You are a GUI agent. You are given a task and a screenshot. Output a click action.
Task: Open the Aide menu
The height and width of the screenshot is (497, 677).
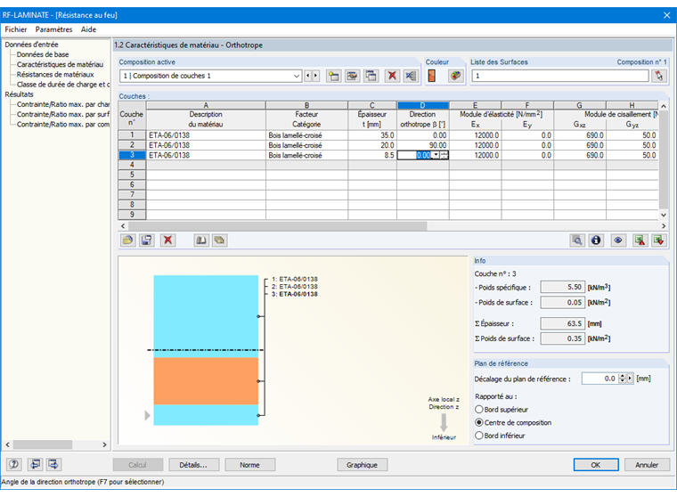(x=88, y=29)
